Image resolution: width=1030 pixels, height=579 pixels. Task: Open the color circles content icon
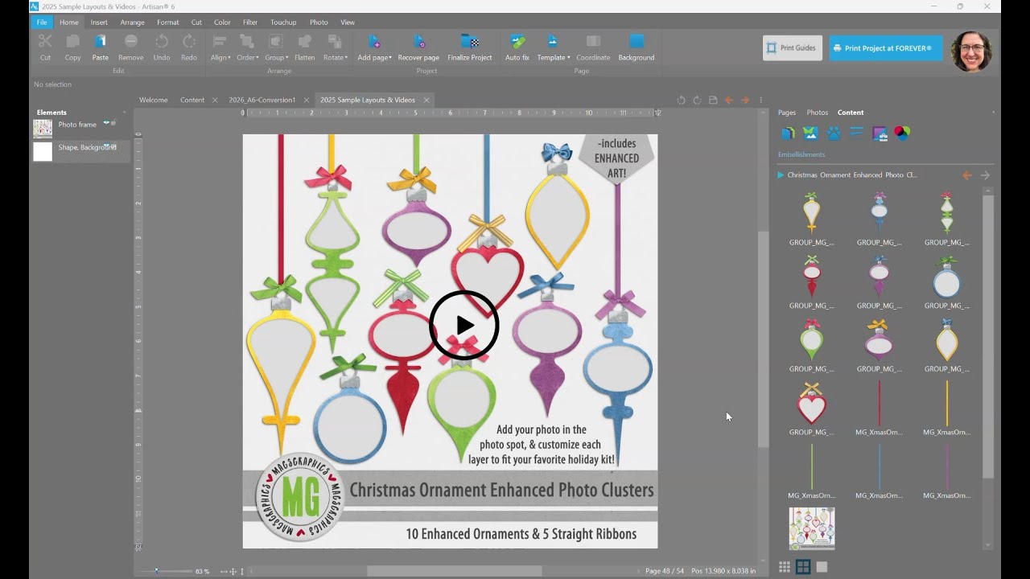tap(902, 133)
